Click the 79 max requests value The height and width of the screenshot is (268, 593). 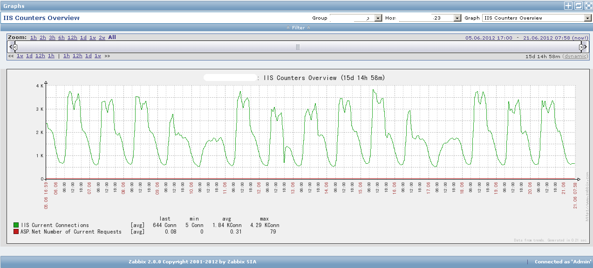273,232
